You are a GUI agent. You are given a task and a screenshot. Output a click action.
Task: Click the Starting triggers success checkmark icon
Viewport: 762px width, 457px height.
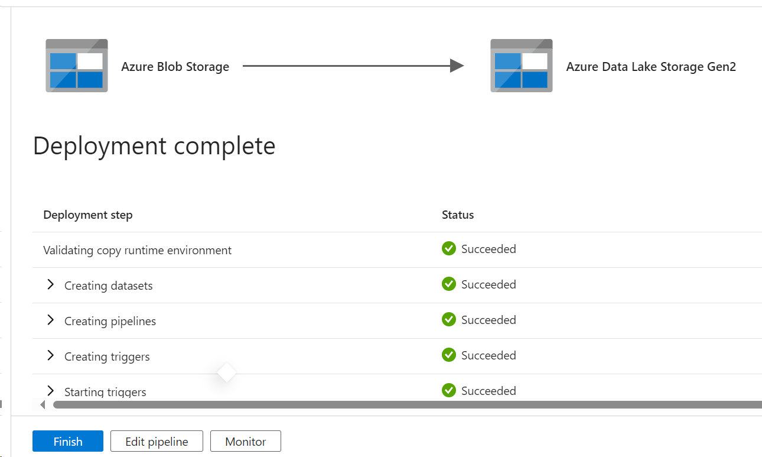coord(448,390)
